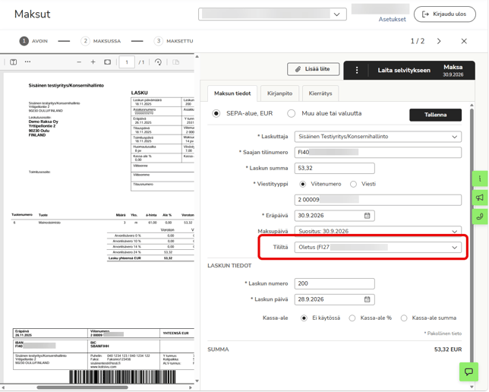
Task: Click step 2 Maksussa status indicator
Action: pos(100,41)
